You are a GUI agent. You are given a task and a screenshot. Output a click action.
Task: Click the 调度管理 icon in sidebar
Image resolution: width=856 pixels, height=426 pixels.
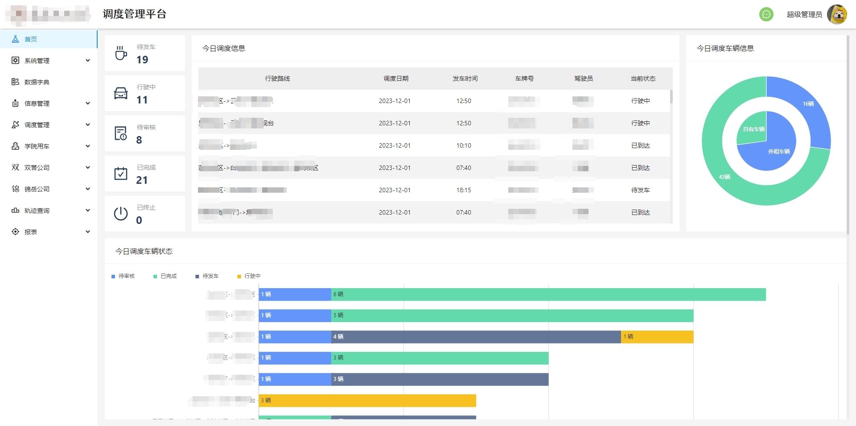[15, 125]
